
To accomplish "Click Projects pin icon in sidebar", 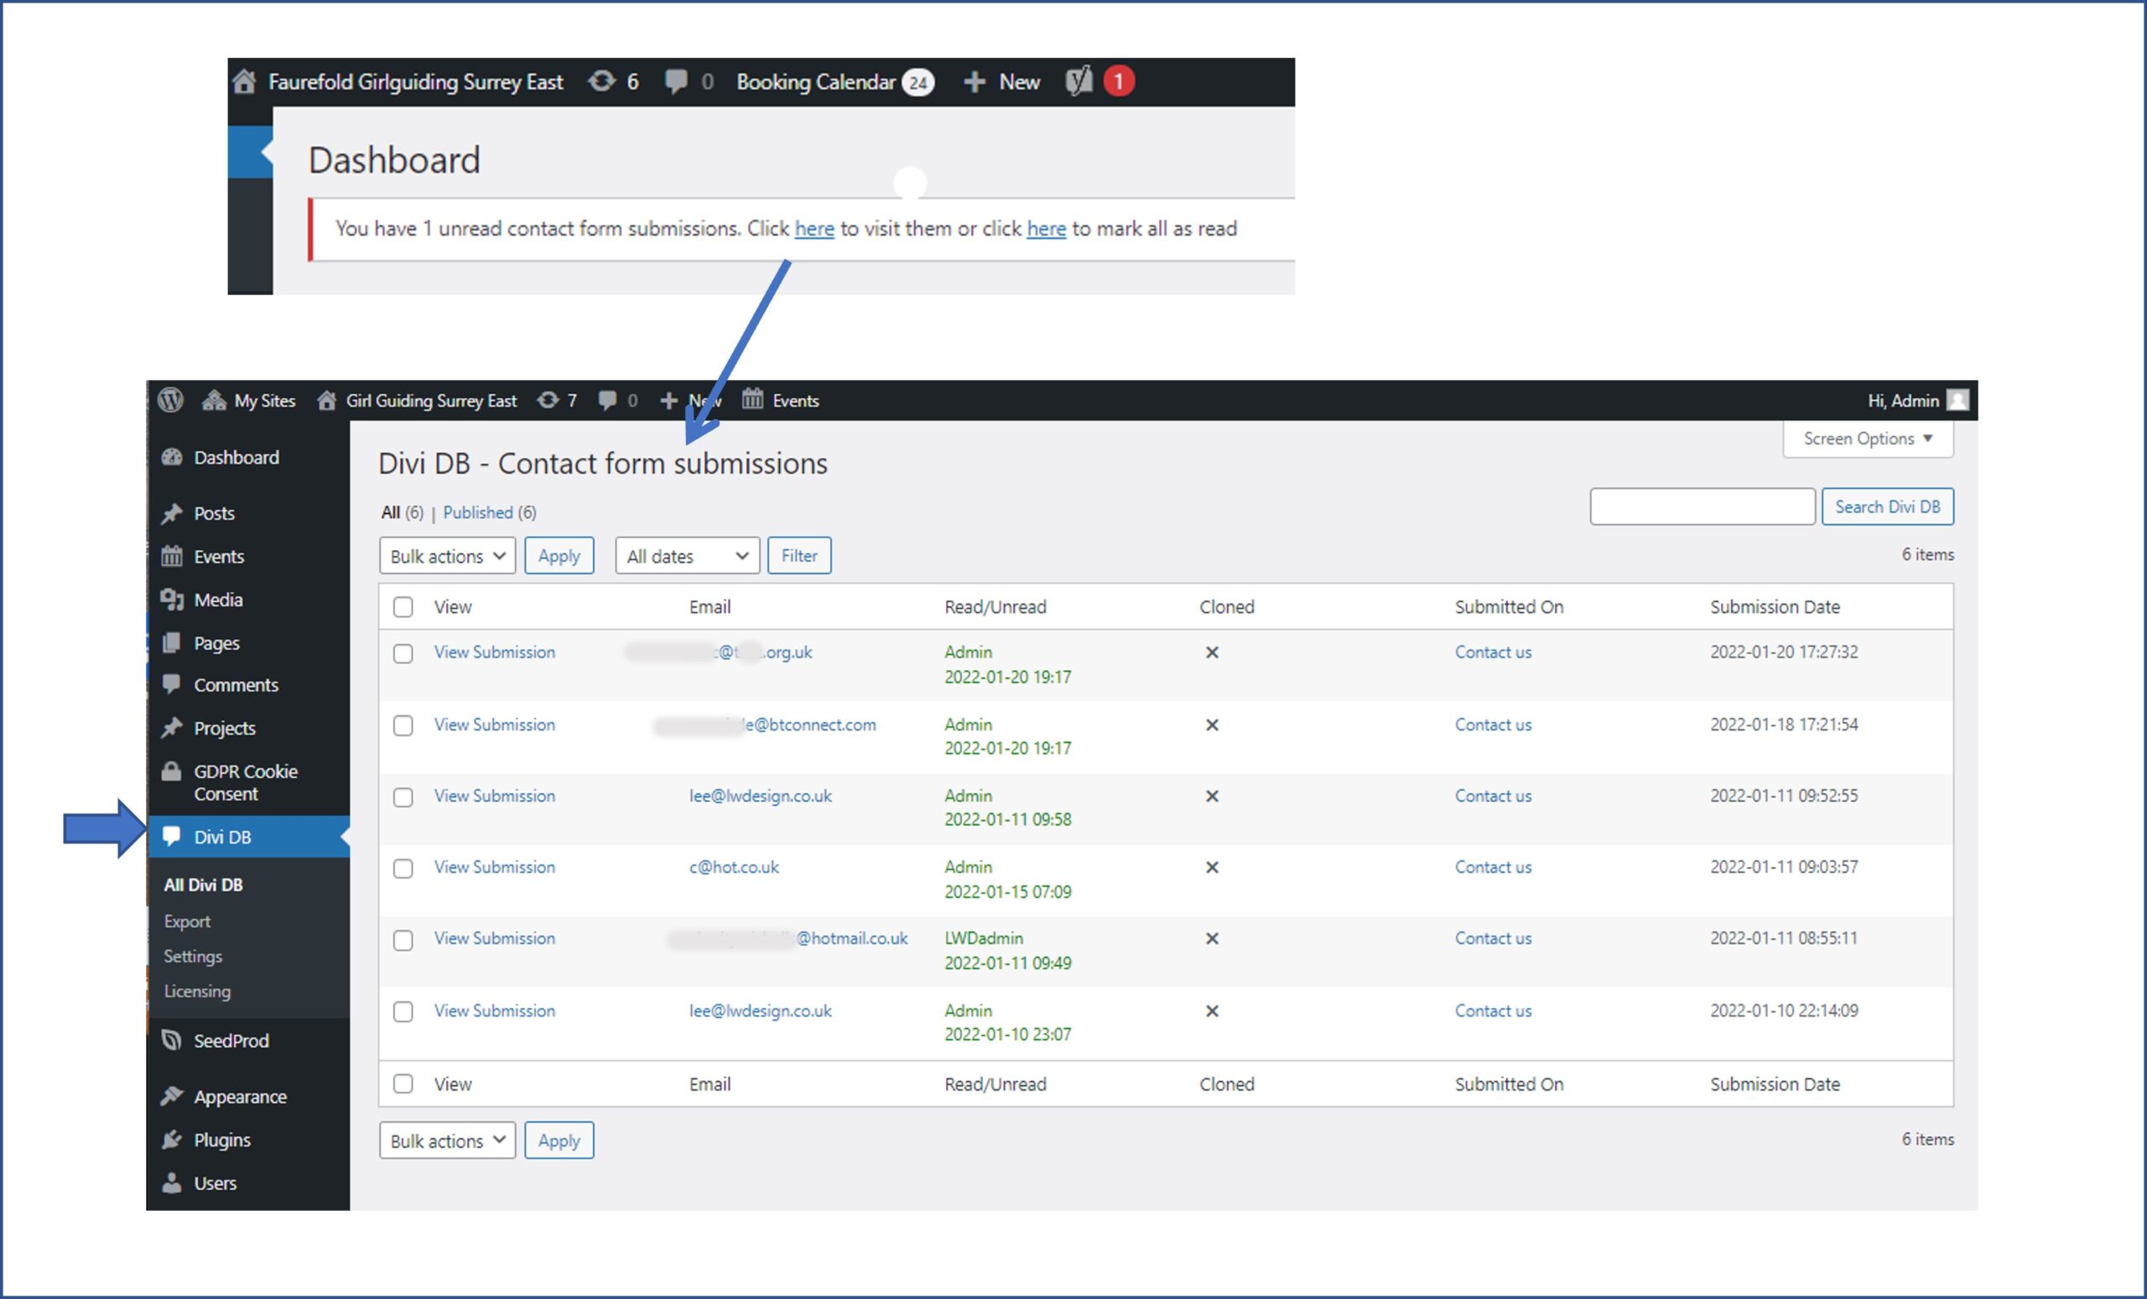I will click(x=172, y=727).
